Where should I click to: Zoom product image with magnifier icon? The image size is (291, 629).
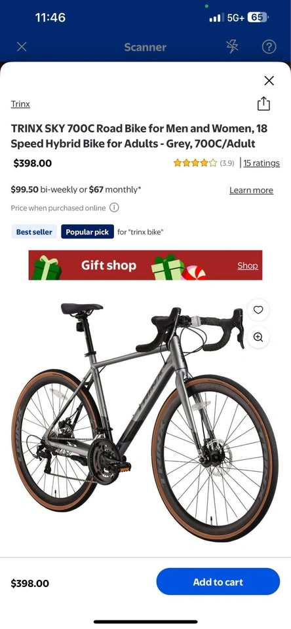pos(258,337)
